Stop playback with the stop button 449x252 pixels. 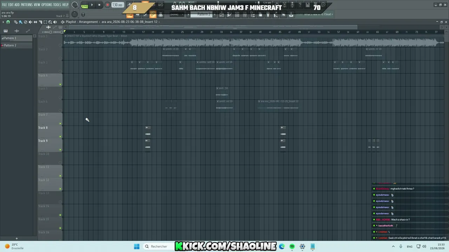click(99, 5)
